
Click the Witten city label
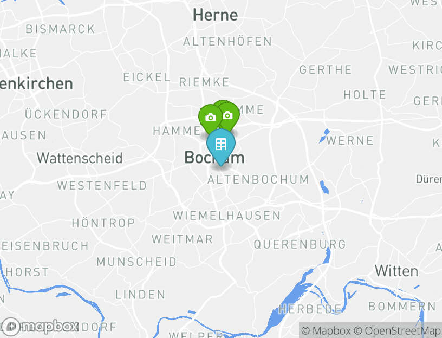(396, 271)
